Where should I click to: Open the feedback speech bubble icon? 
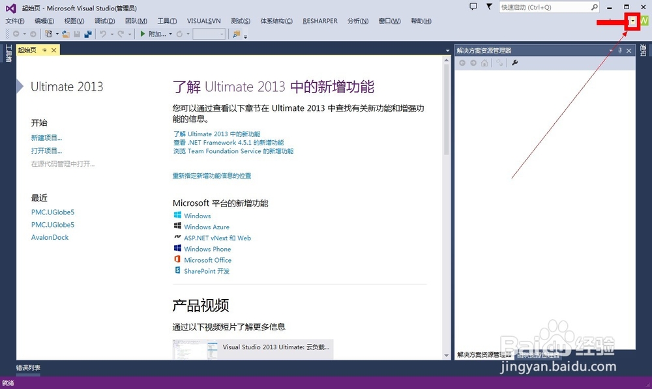pos(473,7)
